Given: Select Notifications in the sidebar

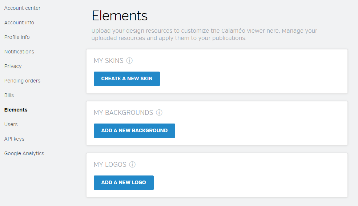Looking at the screenshot, I should pyautogui.click(x=19, y=52).
